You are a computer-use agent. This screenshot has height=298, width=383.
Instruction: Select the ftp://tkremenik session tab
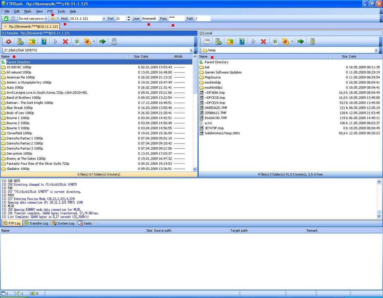31,27
